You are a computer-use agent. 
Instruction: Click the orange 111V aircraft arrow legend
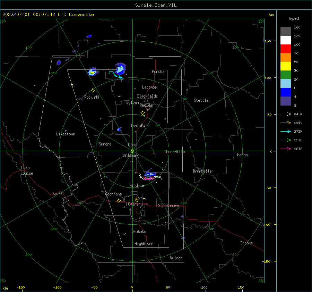(286, 123)
